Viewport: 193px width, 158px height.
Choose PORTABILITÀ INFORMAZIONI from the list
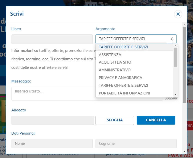click(124, 93)
